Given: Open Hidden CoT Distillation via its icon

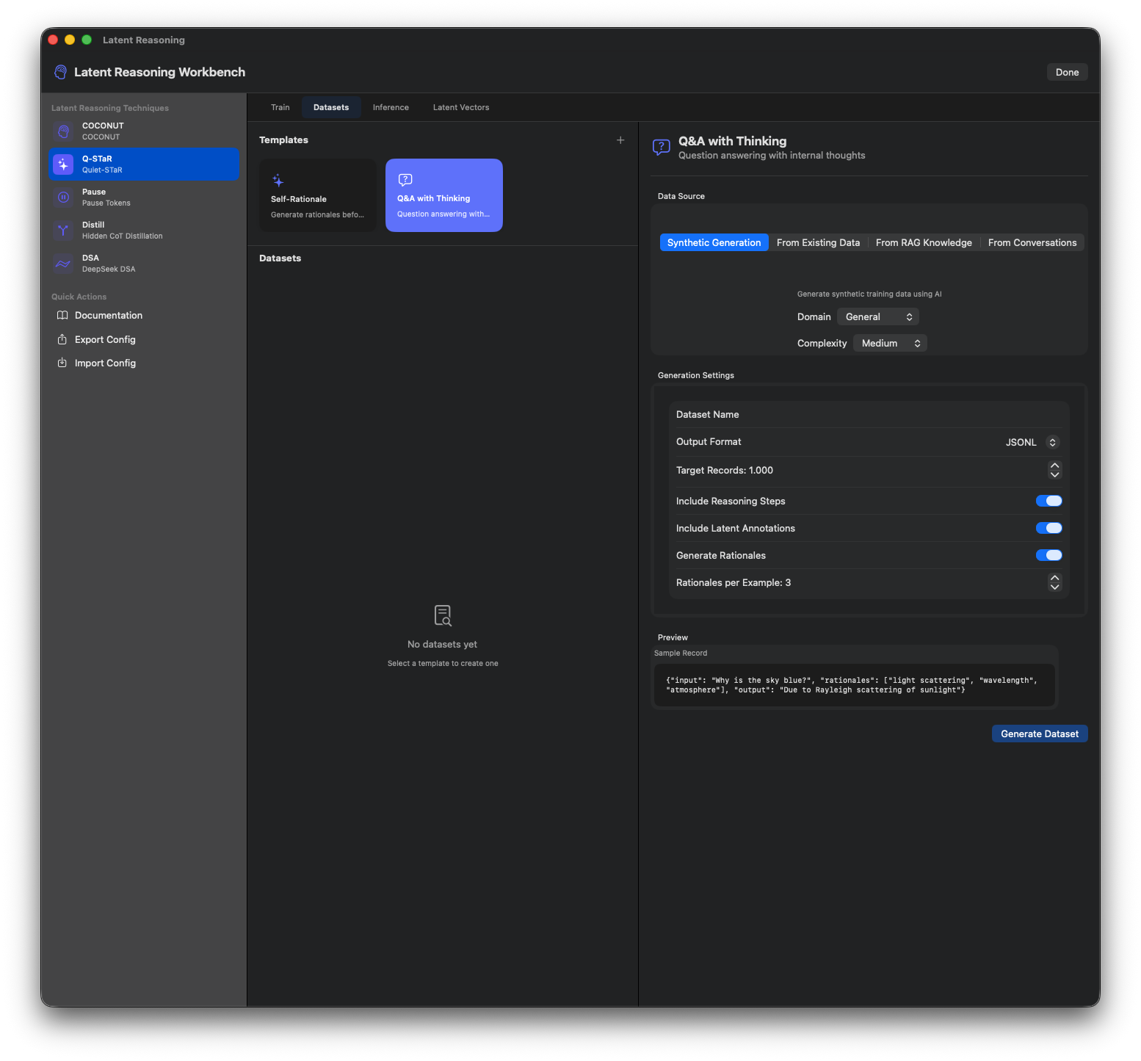Looking at the screenshot, I should (x=63, y=230).
